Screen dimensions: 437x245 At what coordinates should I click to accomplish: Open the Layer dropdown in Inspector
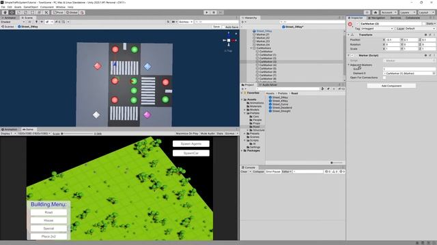click(x=420, y=29)
